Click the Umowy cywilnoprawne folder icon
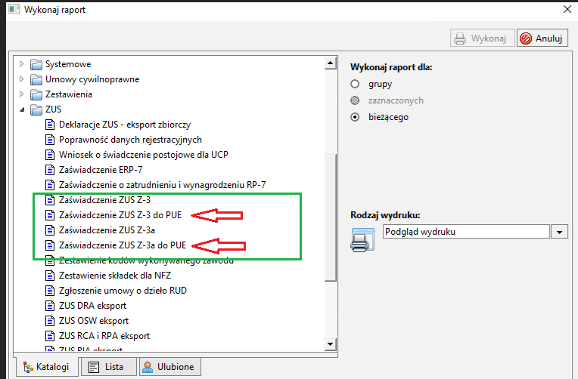This screenshot has height=379, width=578. (x=36, y=79)
